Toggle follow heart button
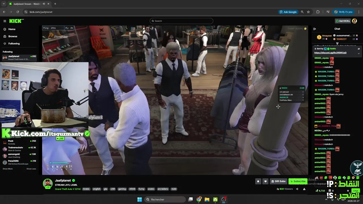The image size is (363, 204). tap(265, 181)
